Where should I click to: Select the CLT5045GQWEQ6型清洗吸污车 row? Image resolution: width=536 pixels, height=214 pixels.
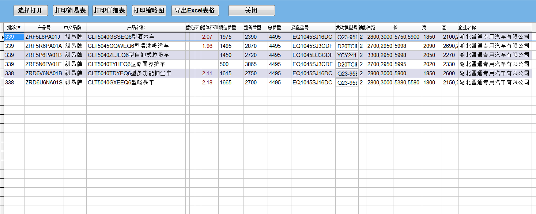point(128,46)
